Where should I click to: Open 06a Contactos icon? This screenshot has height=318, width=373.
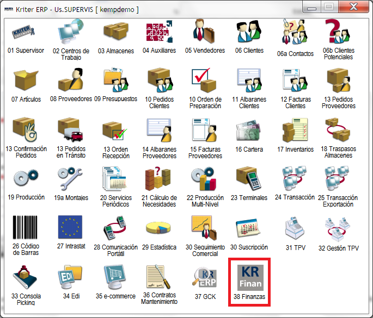pos(294,32)
